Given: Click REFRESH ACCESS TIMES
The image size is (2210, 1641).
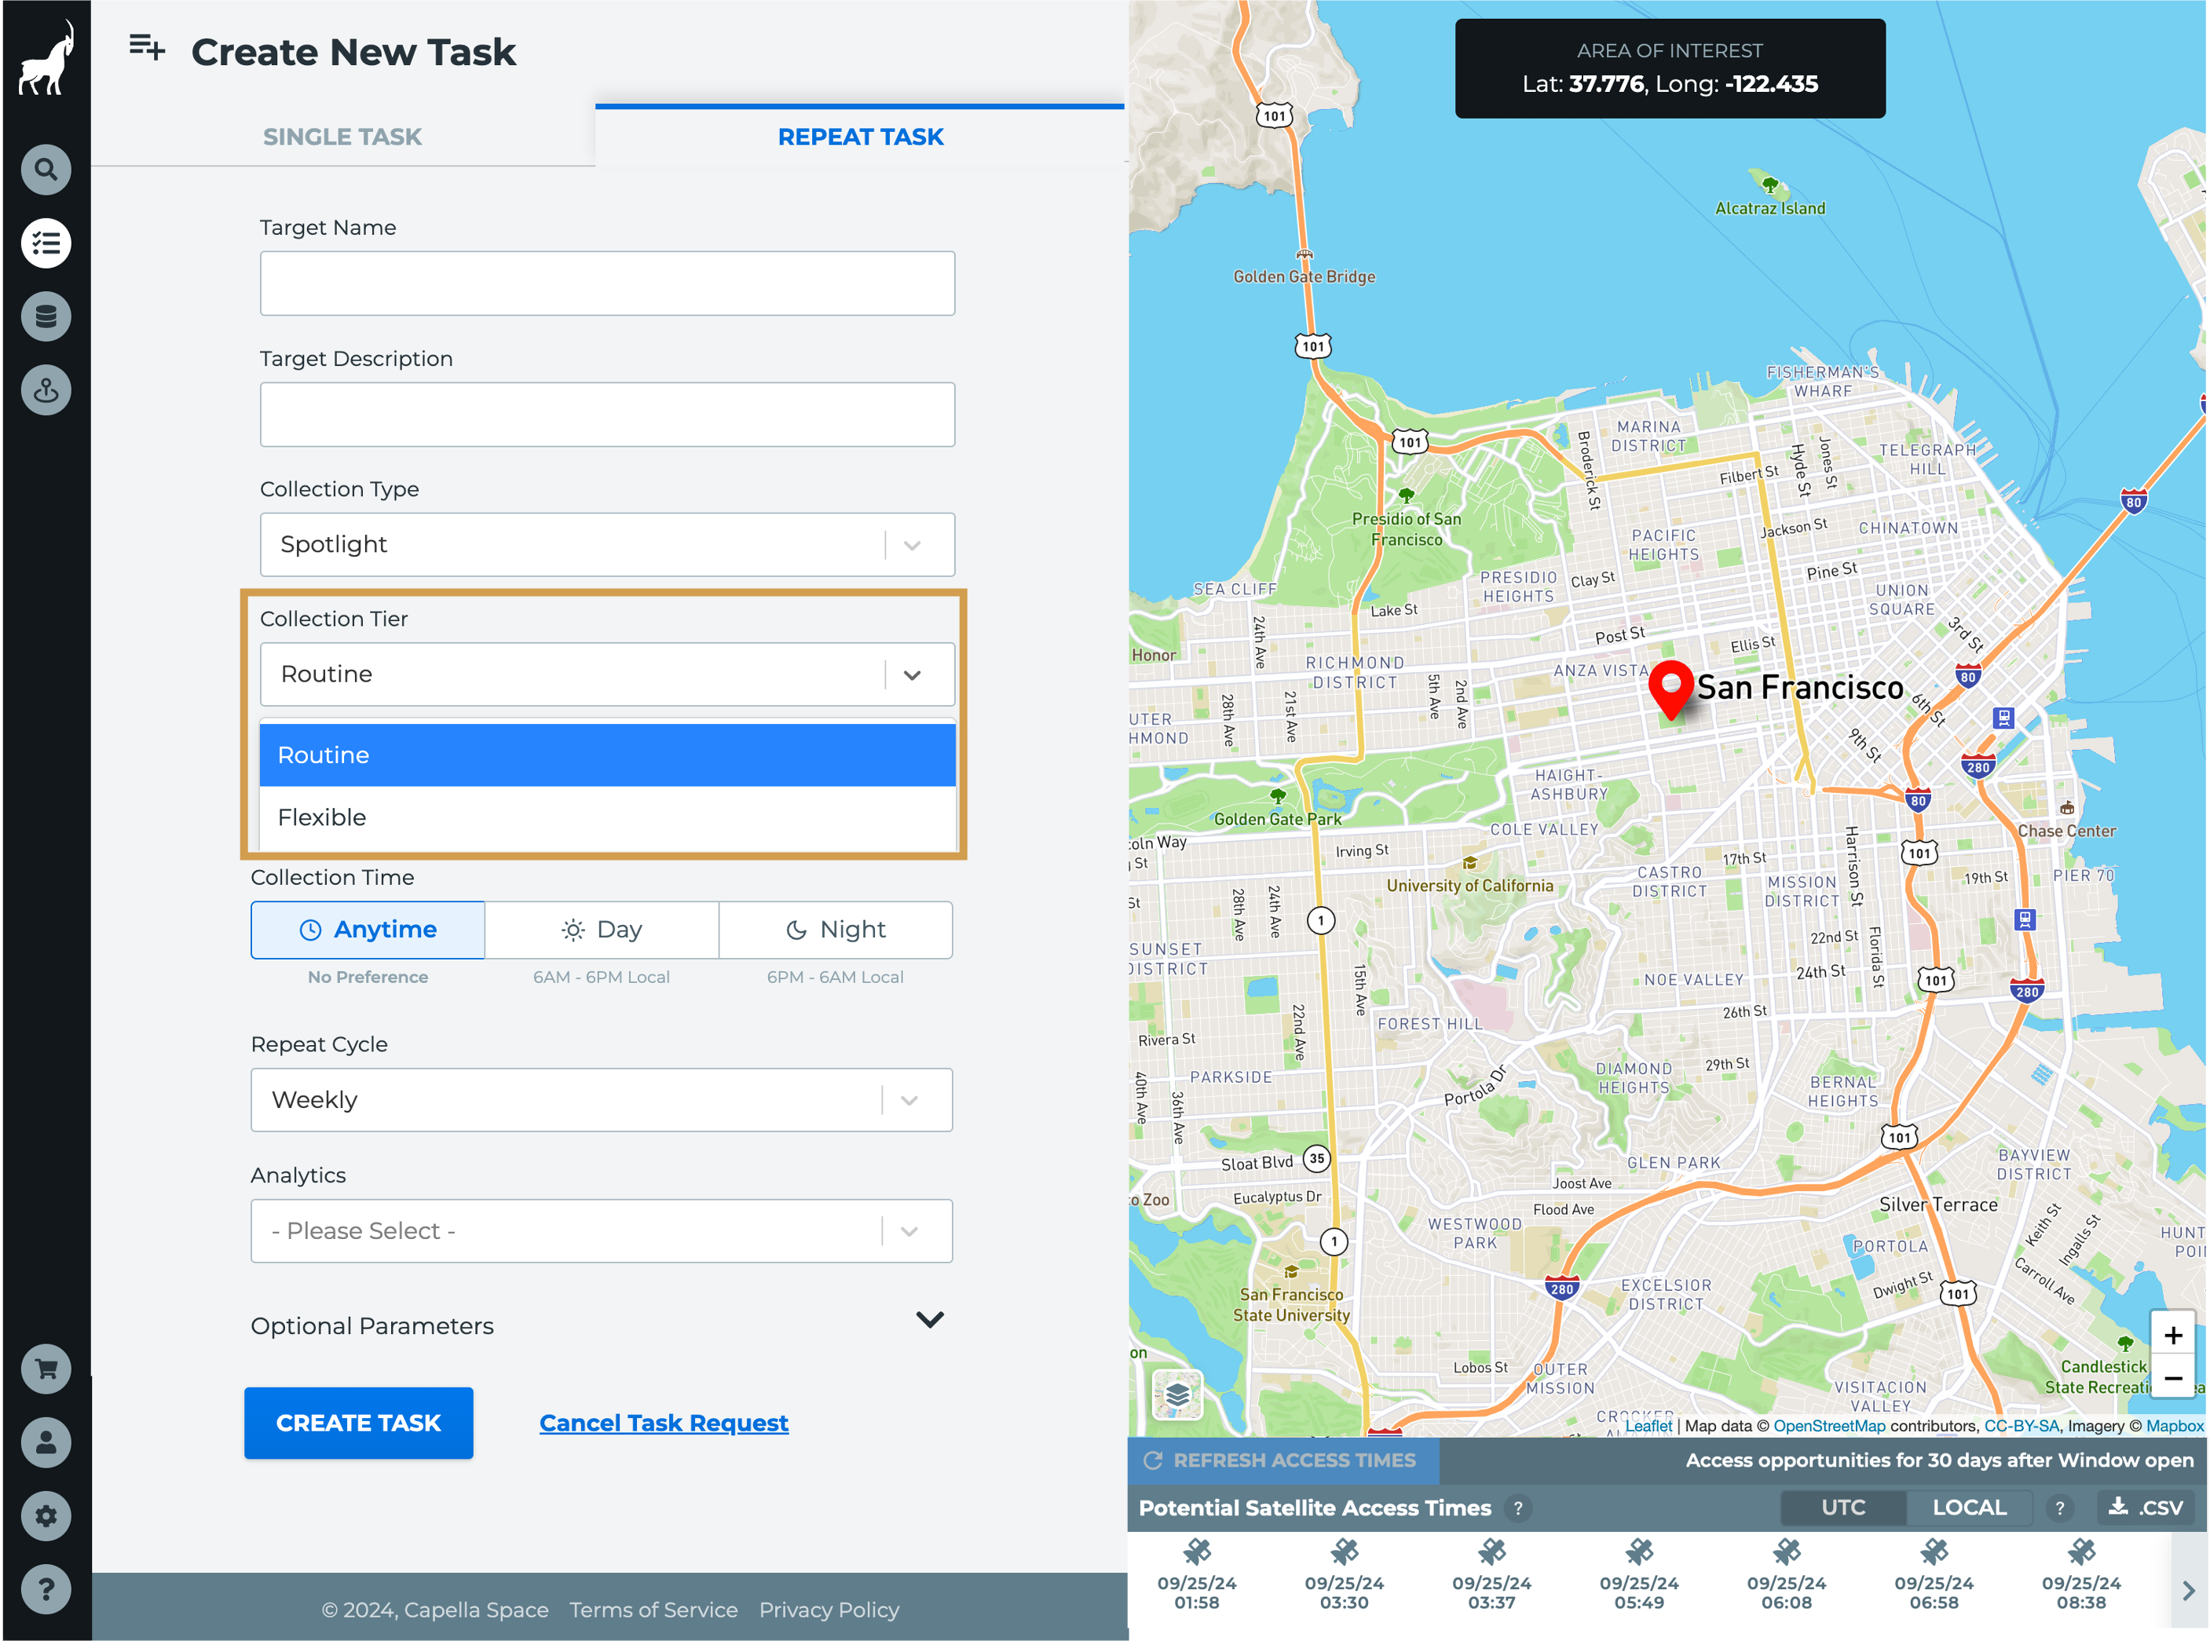Looking at the screenshot, I should (x=1281, y=1461).
